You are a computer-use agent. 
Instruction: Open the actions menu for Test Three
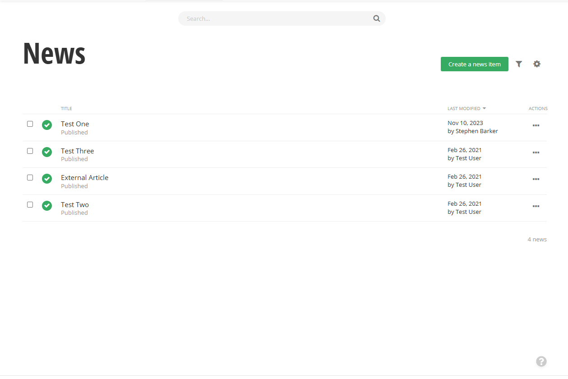pyautogui.click(x=536, y=152)
